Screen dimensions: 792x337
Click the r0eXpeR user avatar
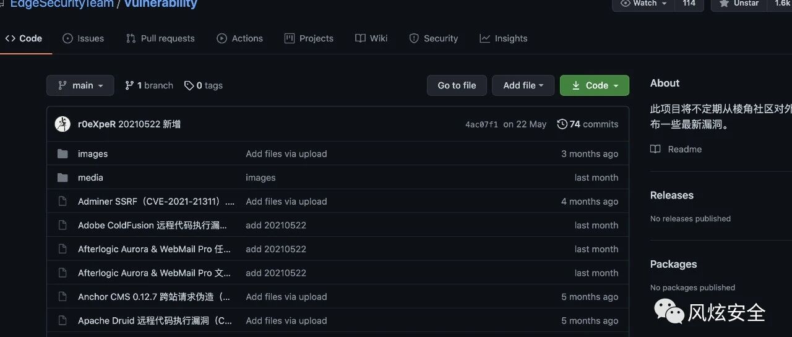pos(62,124)
